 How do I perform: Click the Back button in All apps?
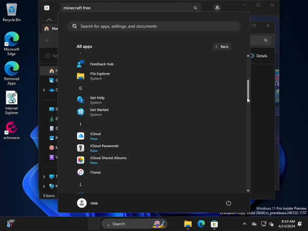pos(222,47)
